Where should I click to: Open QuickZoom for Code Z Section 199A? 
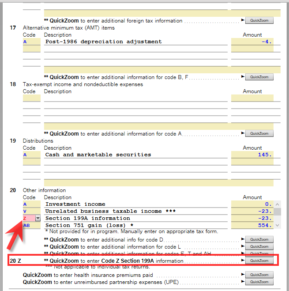click(259, 261)
